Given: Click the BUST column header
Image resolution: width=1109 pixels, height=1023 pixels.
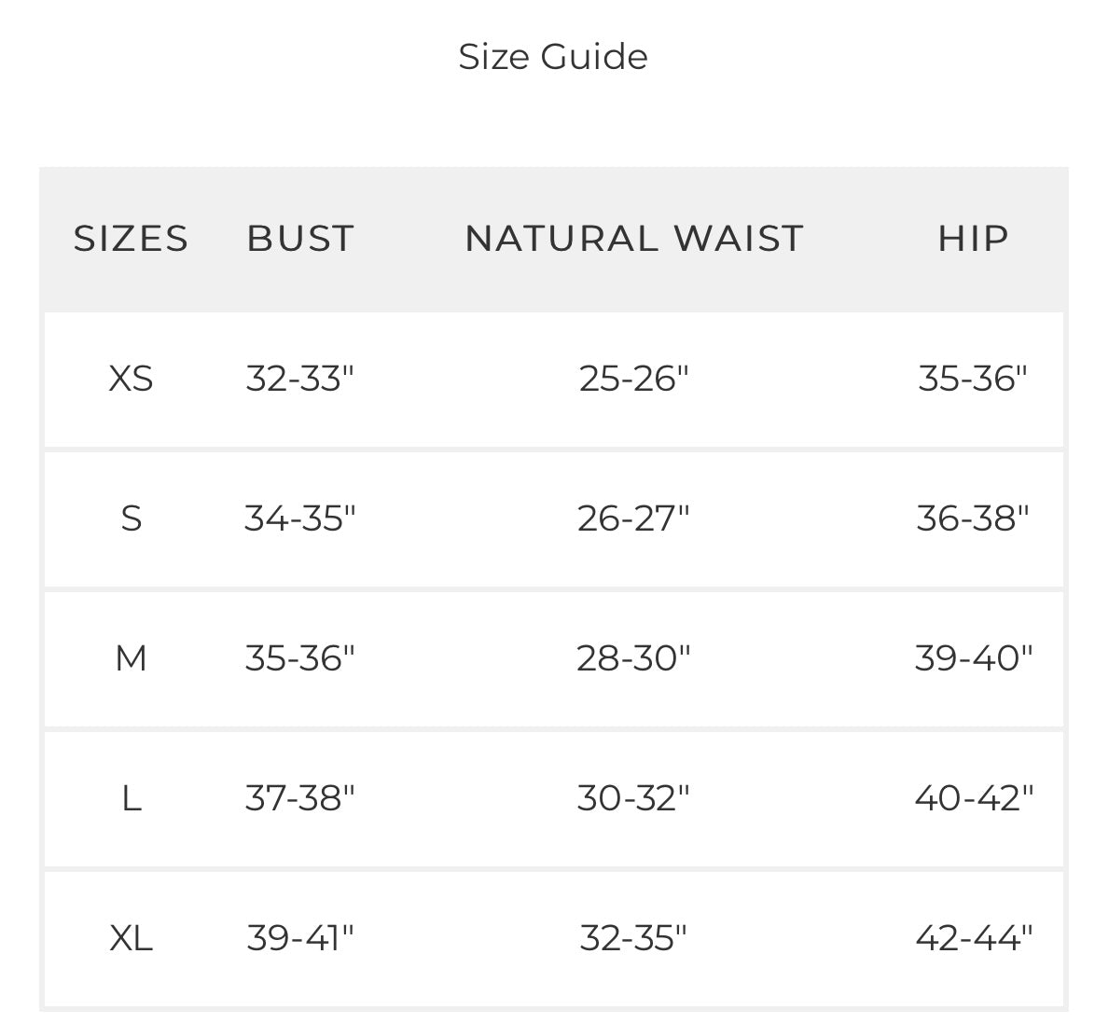Looking at the screenshot, I should [300, 239].
